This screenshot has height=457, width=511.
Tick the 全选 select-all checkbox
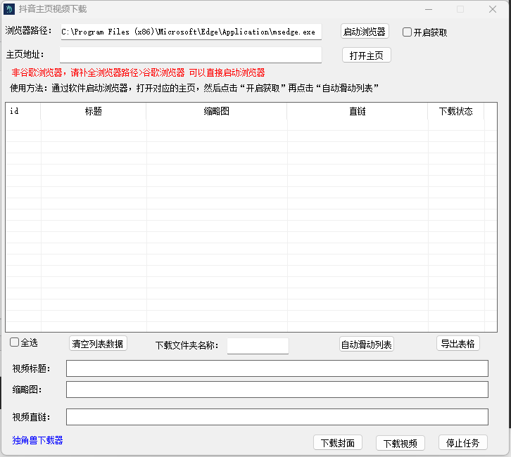click(15, 342)
